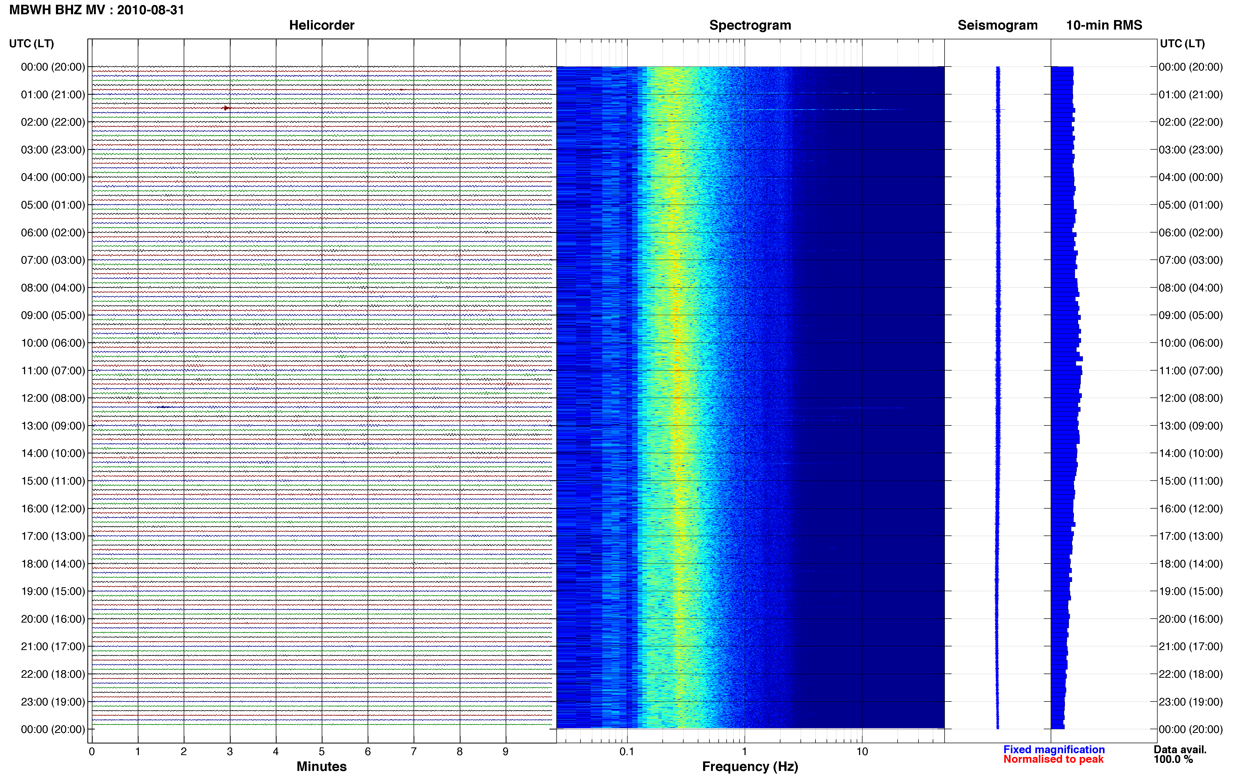Viewport: 1251px width, 782px height.
Task: Click left-axis label "01:00 (21:00)"
Action: pos(53,95)
